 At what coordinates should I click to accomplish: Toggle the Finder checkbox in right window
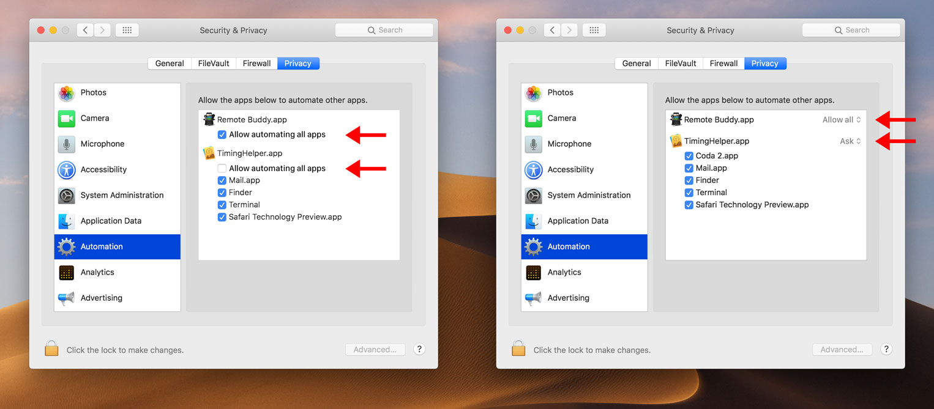(x=689, y=180)
